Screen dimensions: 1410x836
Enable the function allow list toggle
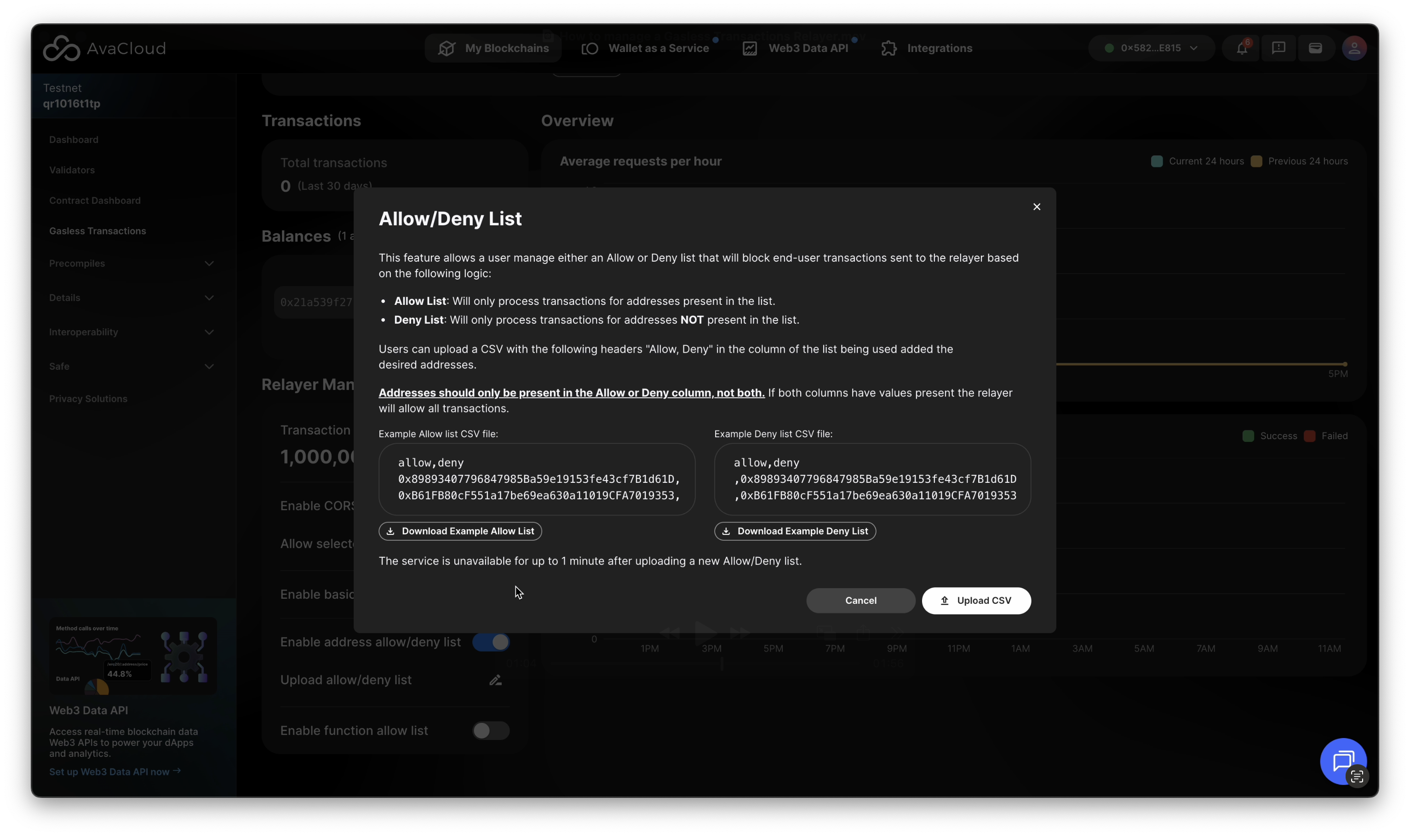coord(491,731)
